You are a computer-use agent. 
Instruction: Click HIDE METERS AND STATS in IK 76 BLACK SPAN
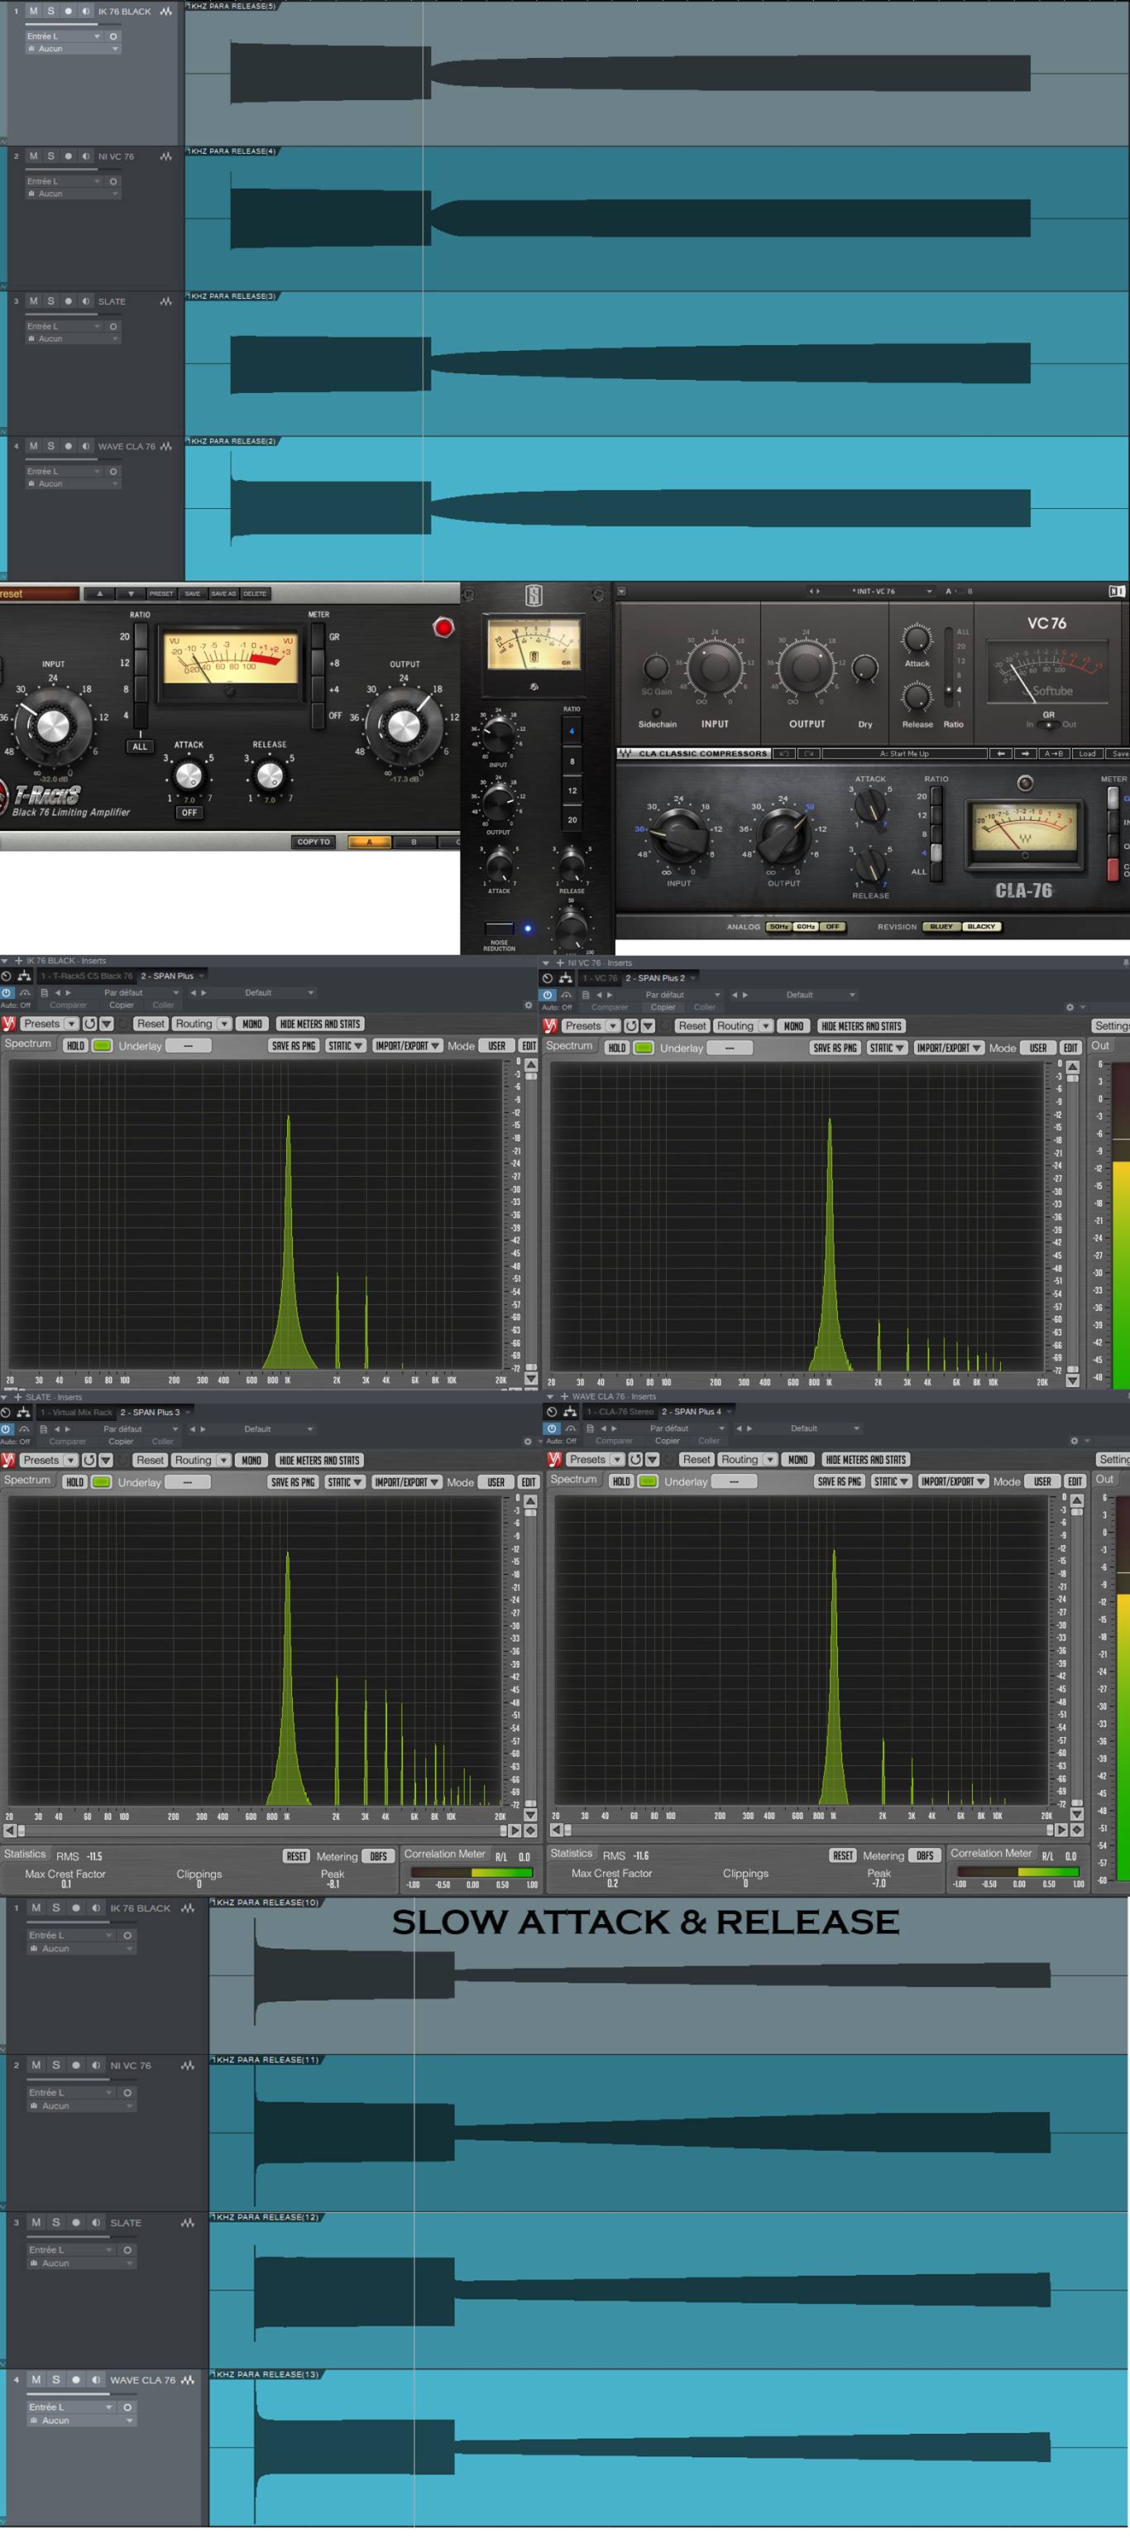[320, 1023]
